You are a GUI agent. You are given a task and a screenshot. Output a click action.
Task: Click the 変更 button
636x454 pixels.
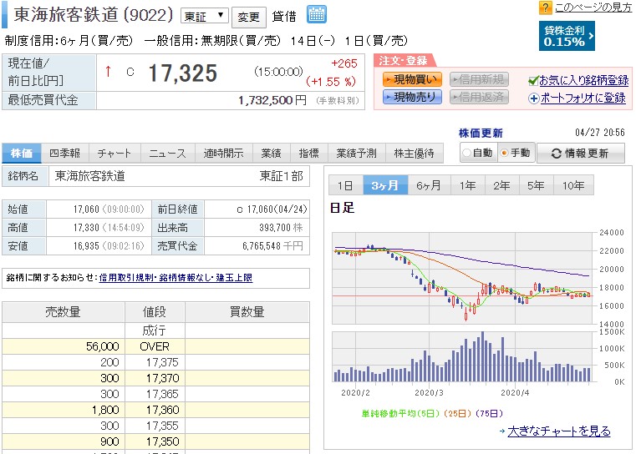249,17
